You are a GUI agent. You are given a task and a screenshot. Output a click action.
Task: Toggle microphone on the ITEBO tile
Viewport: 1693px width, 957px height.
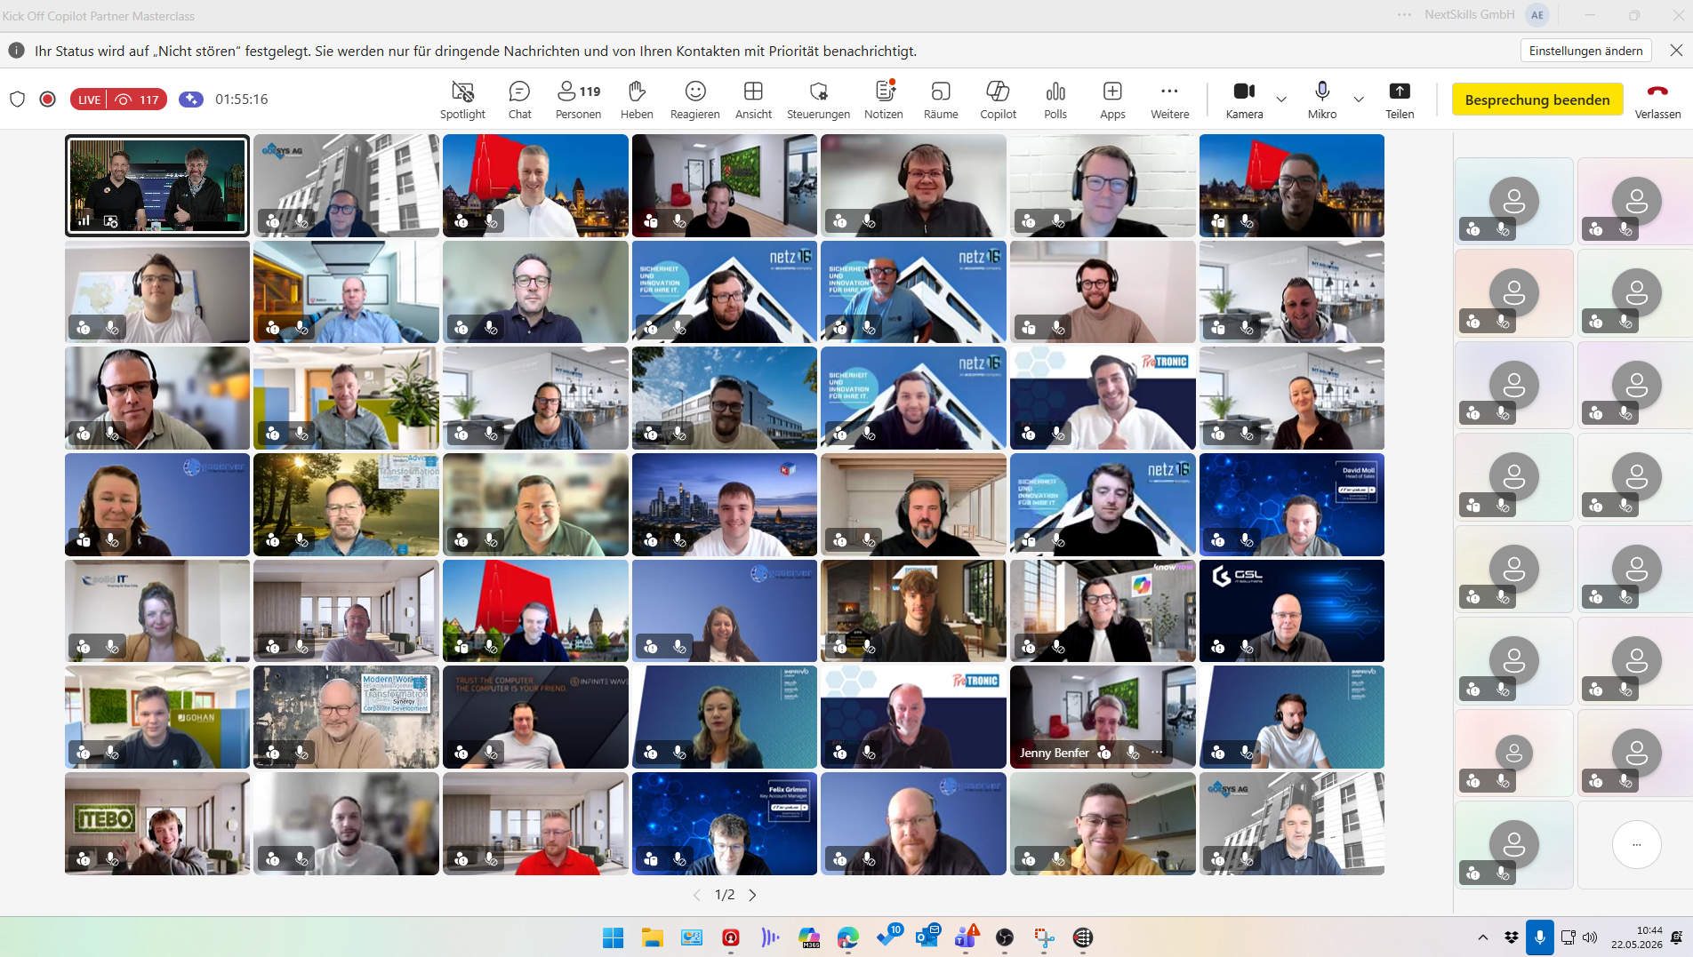point(112,859)
